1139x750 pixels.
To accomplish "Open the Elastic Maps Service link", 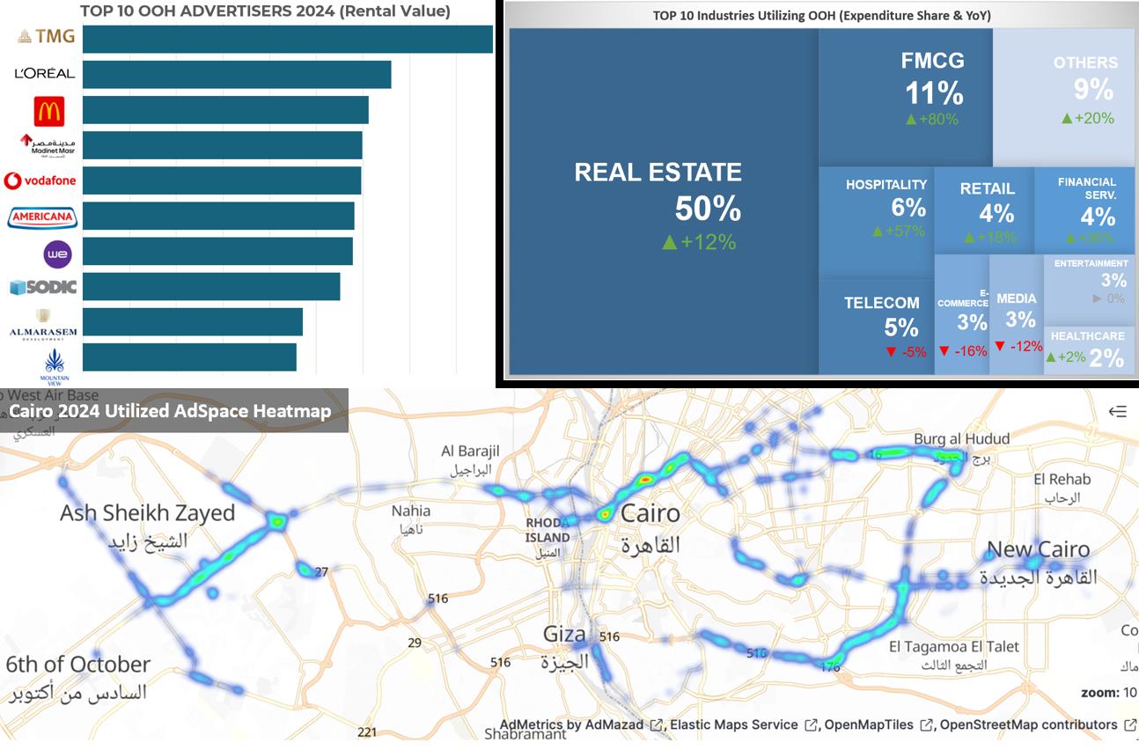I will (733, 725).
